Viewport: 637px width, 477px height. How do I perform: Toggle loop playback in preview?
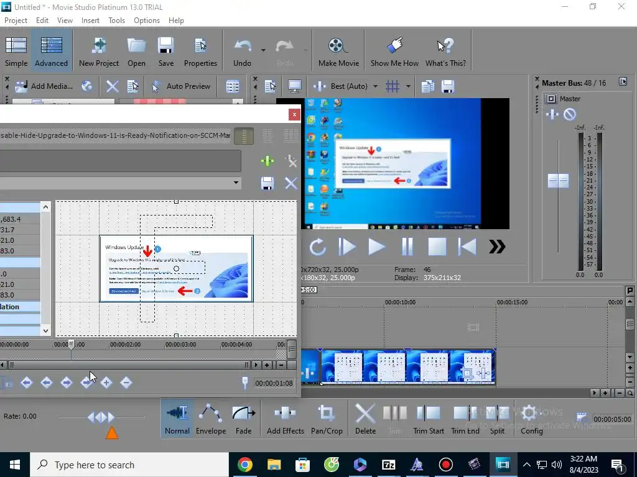[317, 247]
